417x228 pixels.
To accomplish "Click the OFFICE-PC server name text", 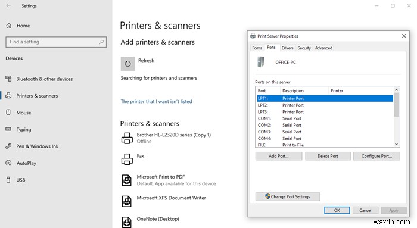I will point(285,62).
